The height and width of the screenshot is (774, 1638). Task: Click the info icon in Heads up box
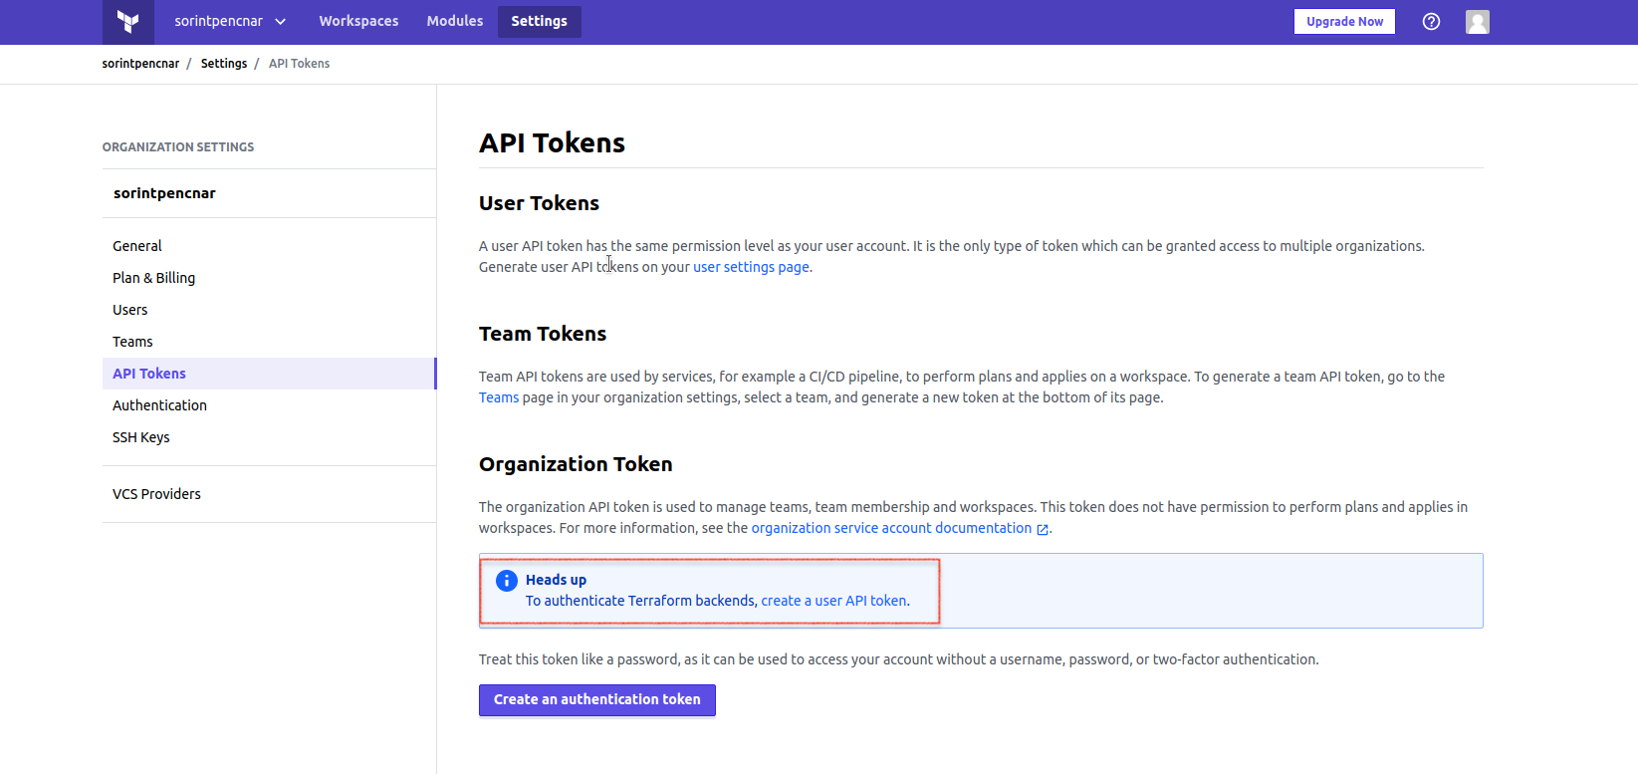coord(507,580)
